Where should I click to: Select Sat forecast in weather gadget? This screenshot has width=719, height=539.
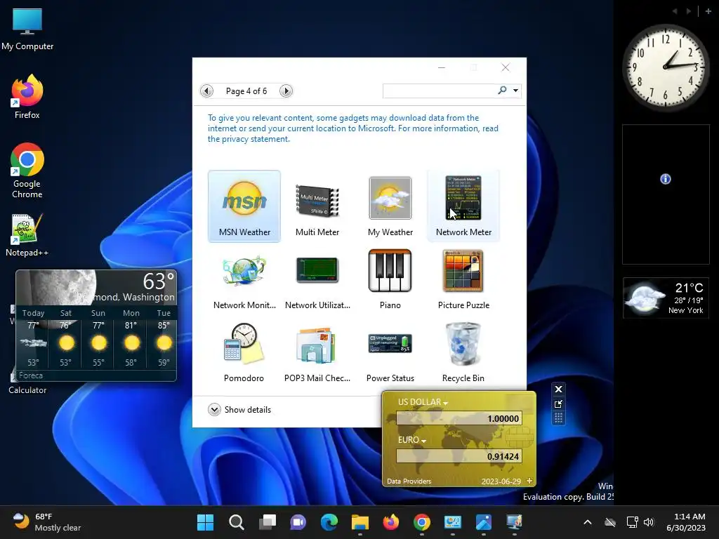click(x=65, y=338)
